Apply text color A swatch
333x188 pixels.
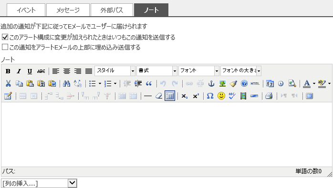307,83
